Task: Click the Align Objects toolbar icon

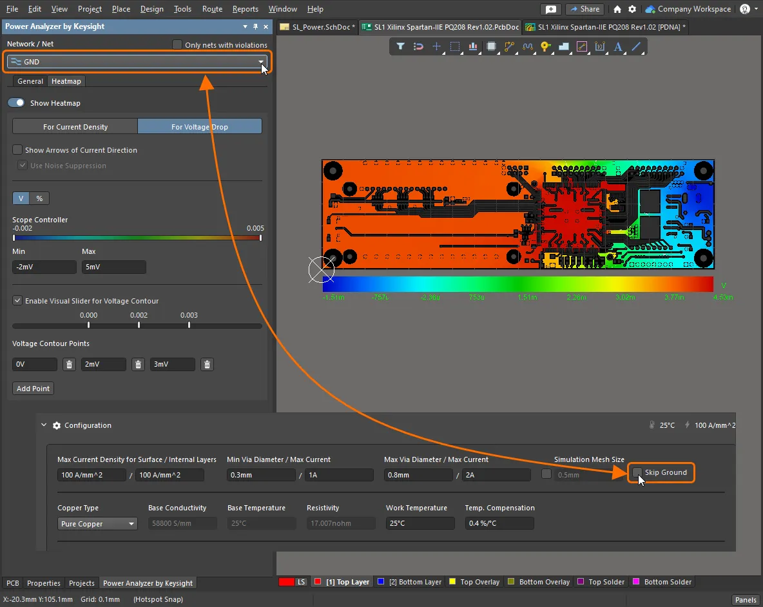Action: [473, 46]
